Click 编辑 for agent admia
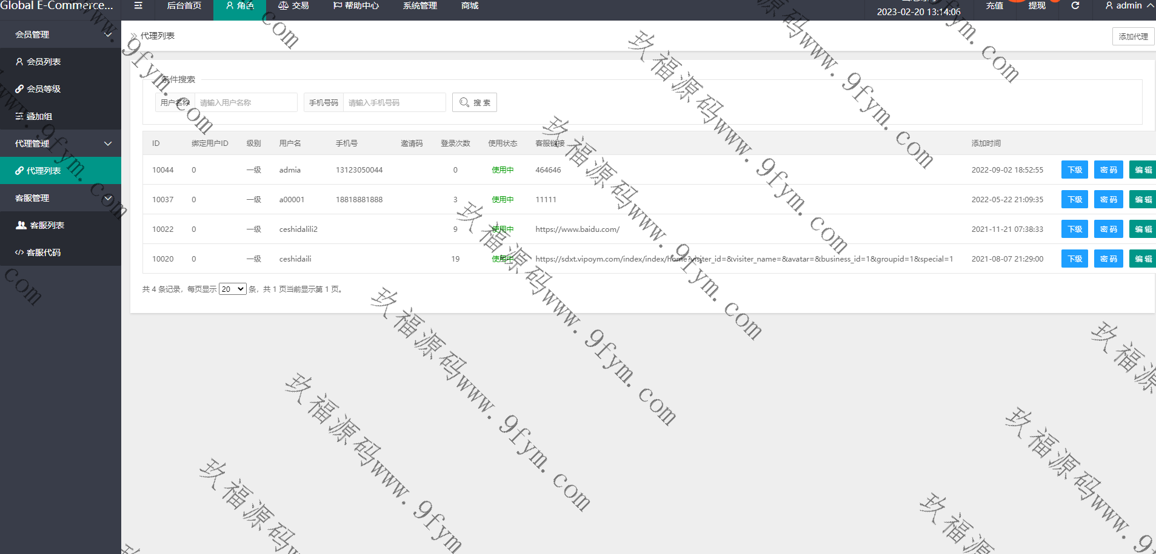This screenshot has height=554, width=1156. coord(1143,170)
